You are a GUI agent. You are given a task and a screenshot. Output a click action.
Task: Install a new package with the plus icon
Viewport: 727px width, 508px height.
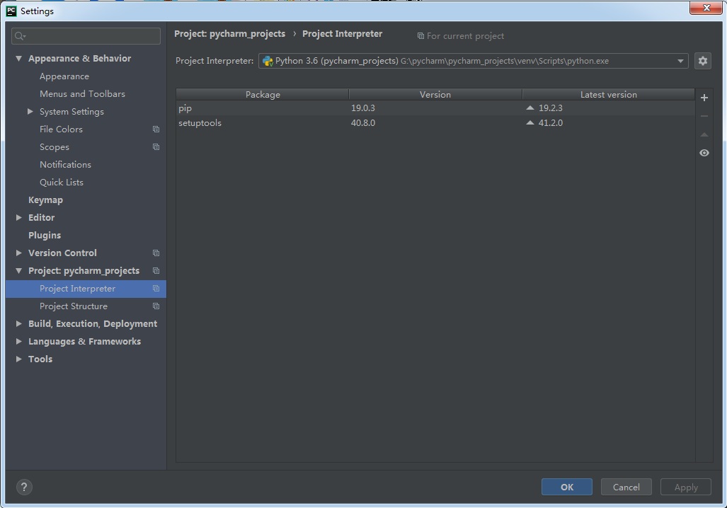click(x=704, y=97)
